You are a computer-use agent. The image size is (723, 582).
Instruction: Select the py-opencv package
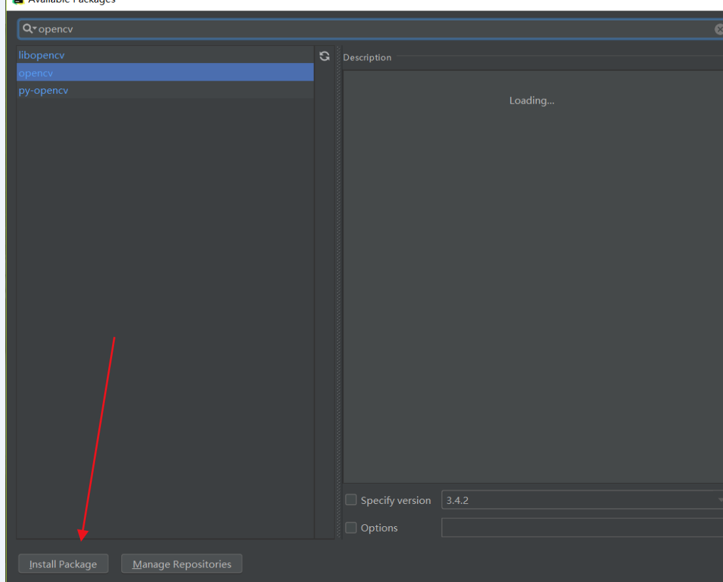coord(165,90)
